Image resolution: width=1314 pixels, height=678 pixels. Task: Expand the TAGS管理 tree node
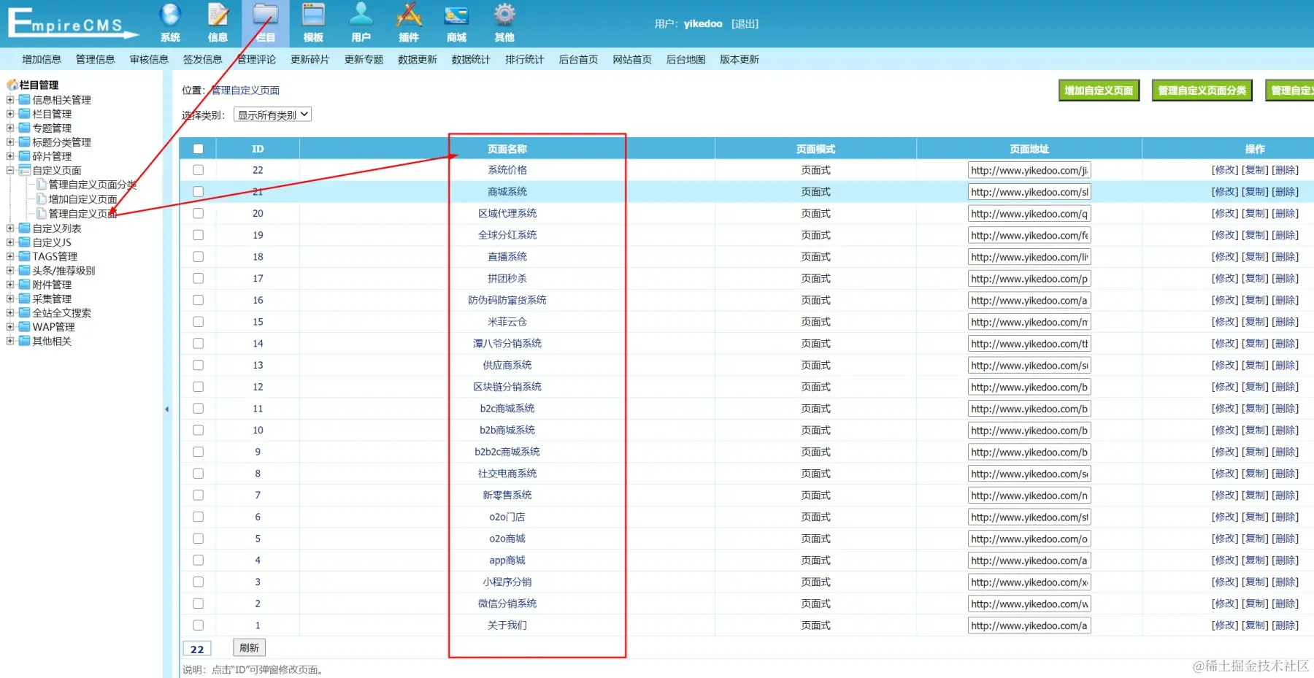coord(10,256)
